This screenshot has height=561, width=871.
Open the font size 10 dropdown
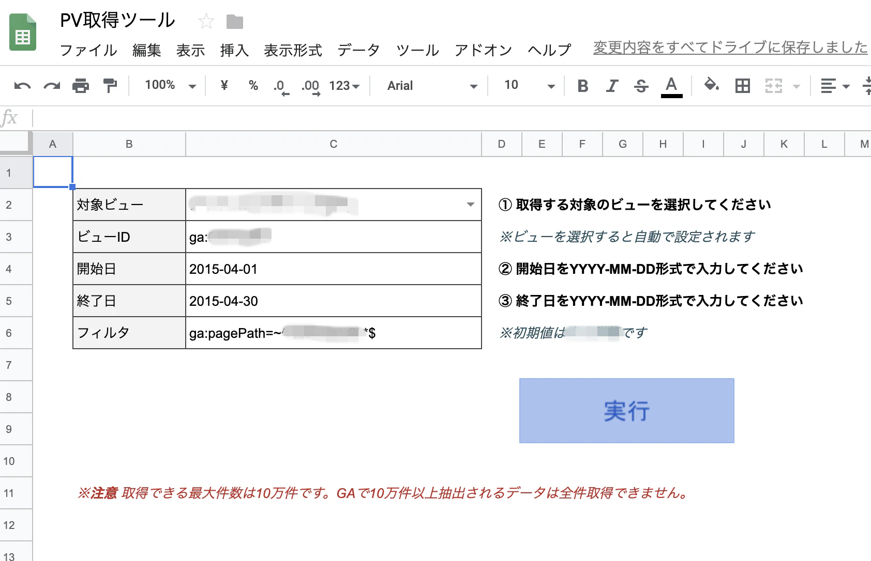(x=529, y=85)
